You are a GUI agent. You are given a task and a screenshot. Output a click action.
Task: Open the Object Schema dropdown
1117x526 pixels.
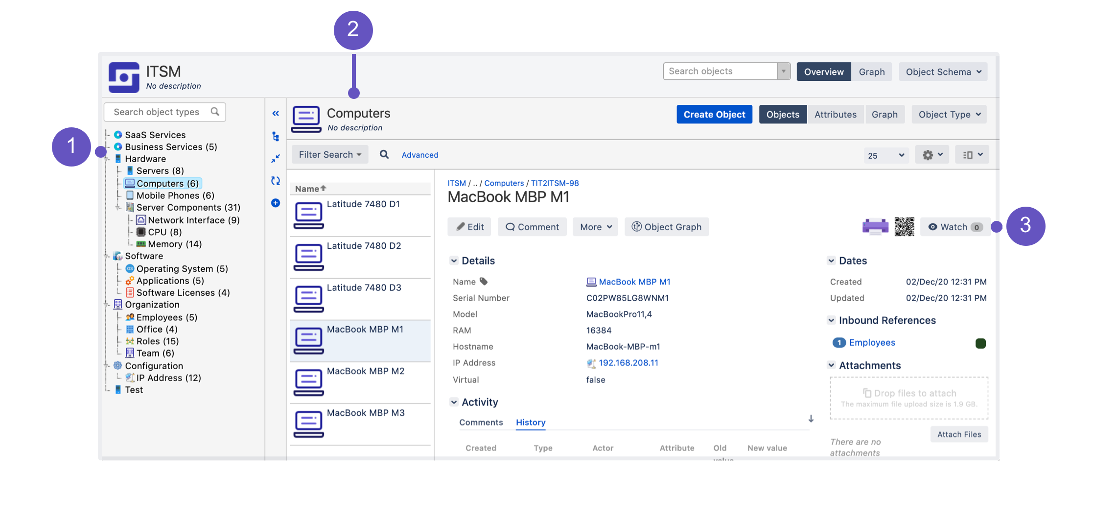click(x=943, y=72)
